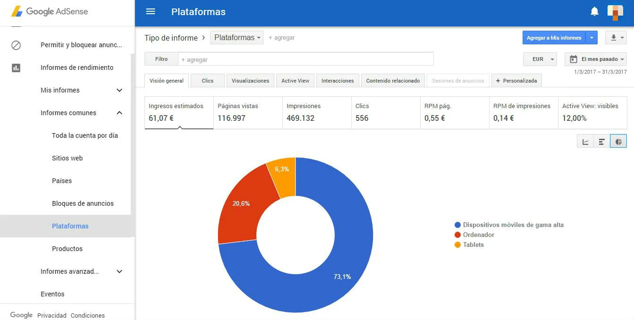
Task: Select the pie chart view icon
Action: pos(618,142)
